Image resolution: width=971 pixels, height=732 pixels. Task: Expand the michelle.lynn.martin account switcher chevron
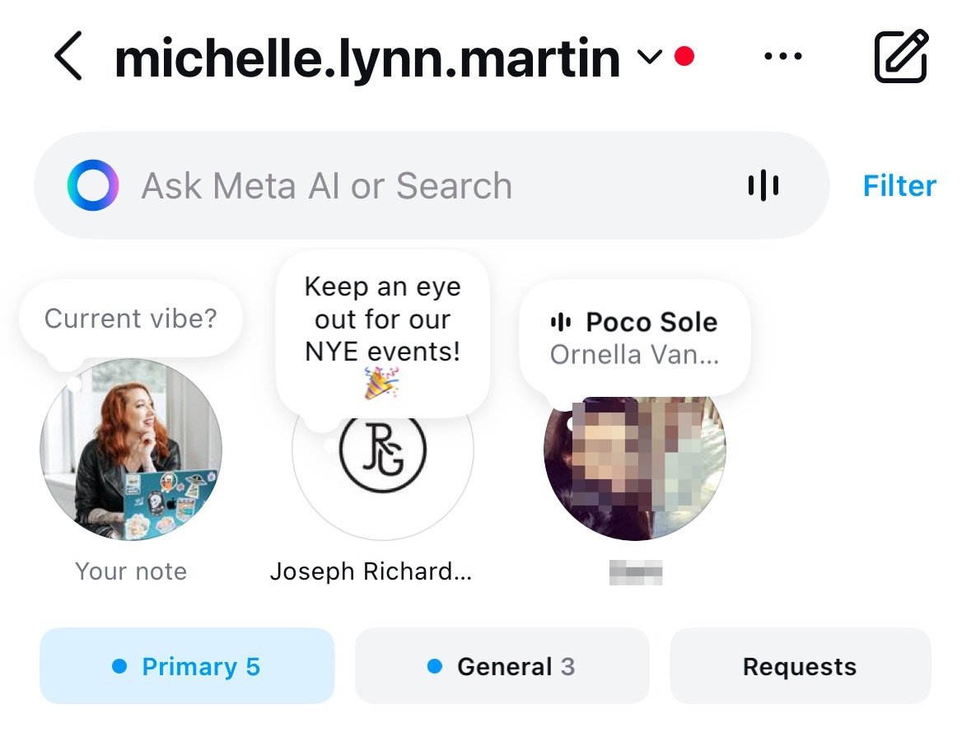[x=649, y=58]
